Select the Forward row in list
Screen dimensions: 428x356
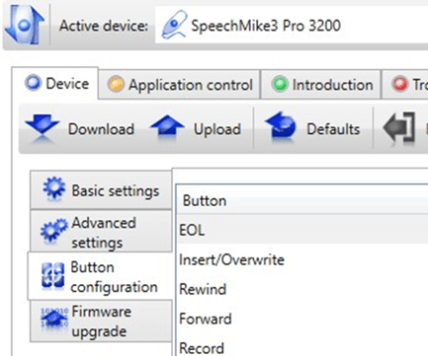point(302,319)
